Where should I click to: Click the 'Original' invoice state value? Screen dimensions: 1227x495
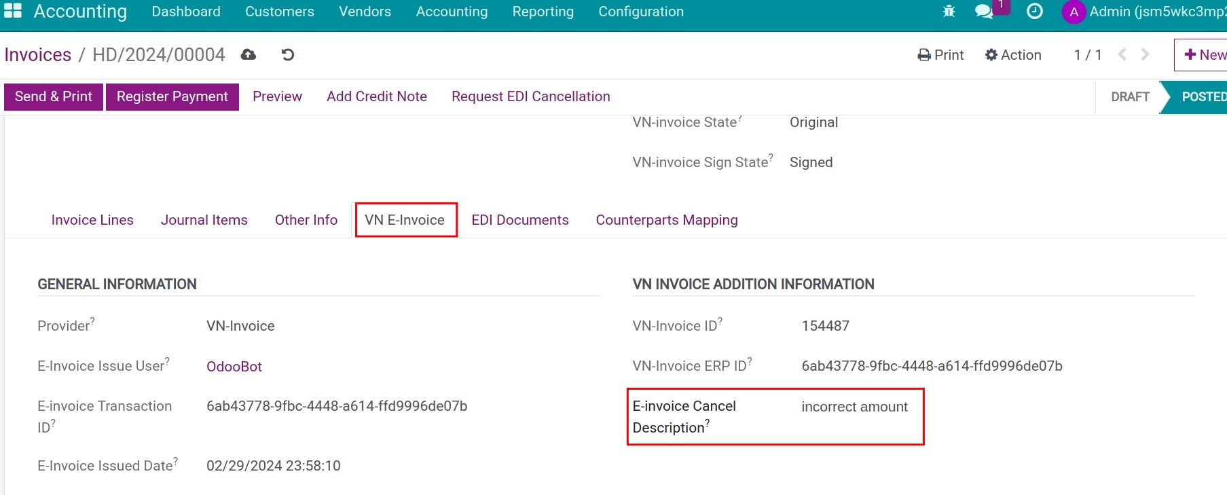coord(813,122)
